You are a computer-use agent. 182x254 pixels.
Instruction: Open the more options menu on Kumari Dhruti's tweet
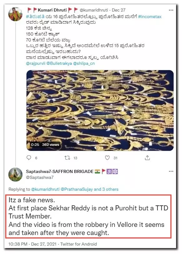[171, 10]
